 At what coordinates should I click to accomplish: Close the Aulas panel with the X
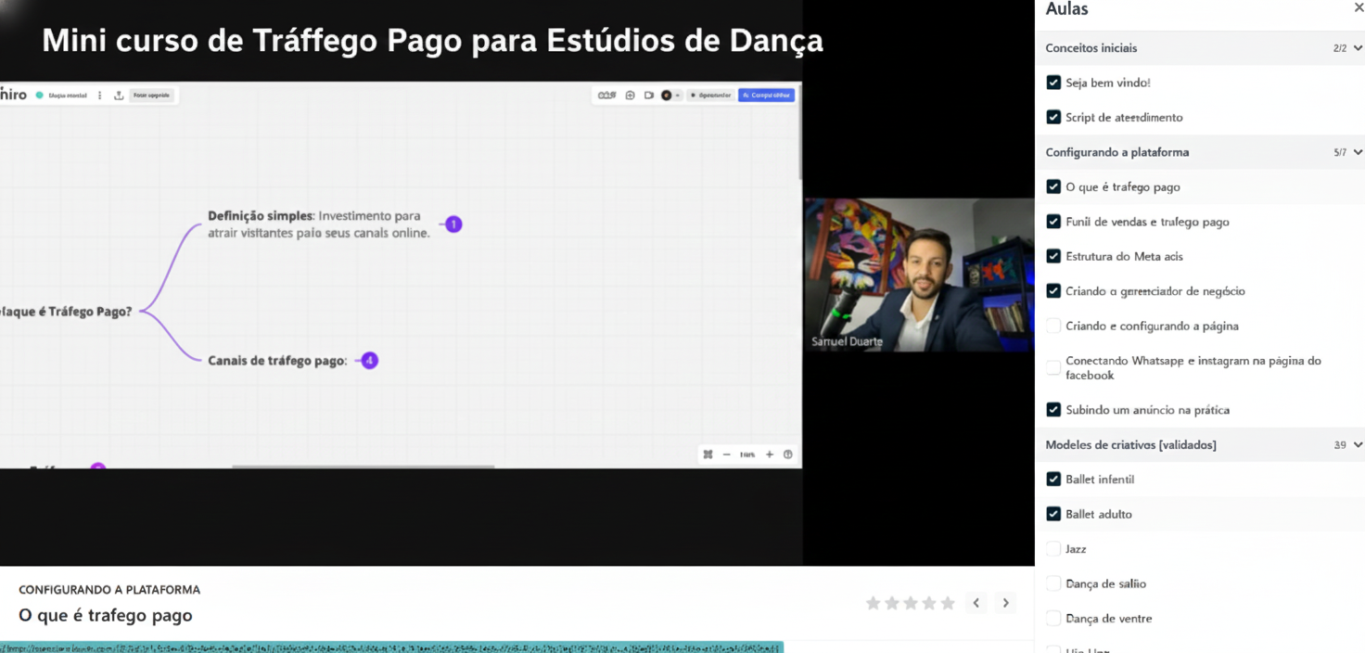tap(1359, 8)
